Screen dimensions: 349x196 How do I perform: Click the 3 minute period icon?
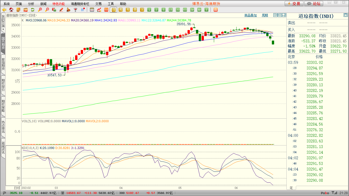tap(156, 10)
